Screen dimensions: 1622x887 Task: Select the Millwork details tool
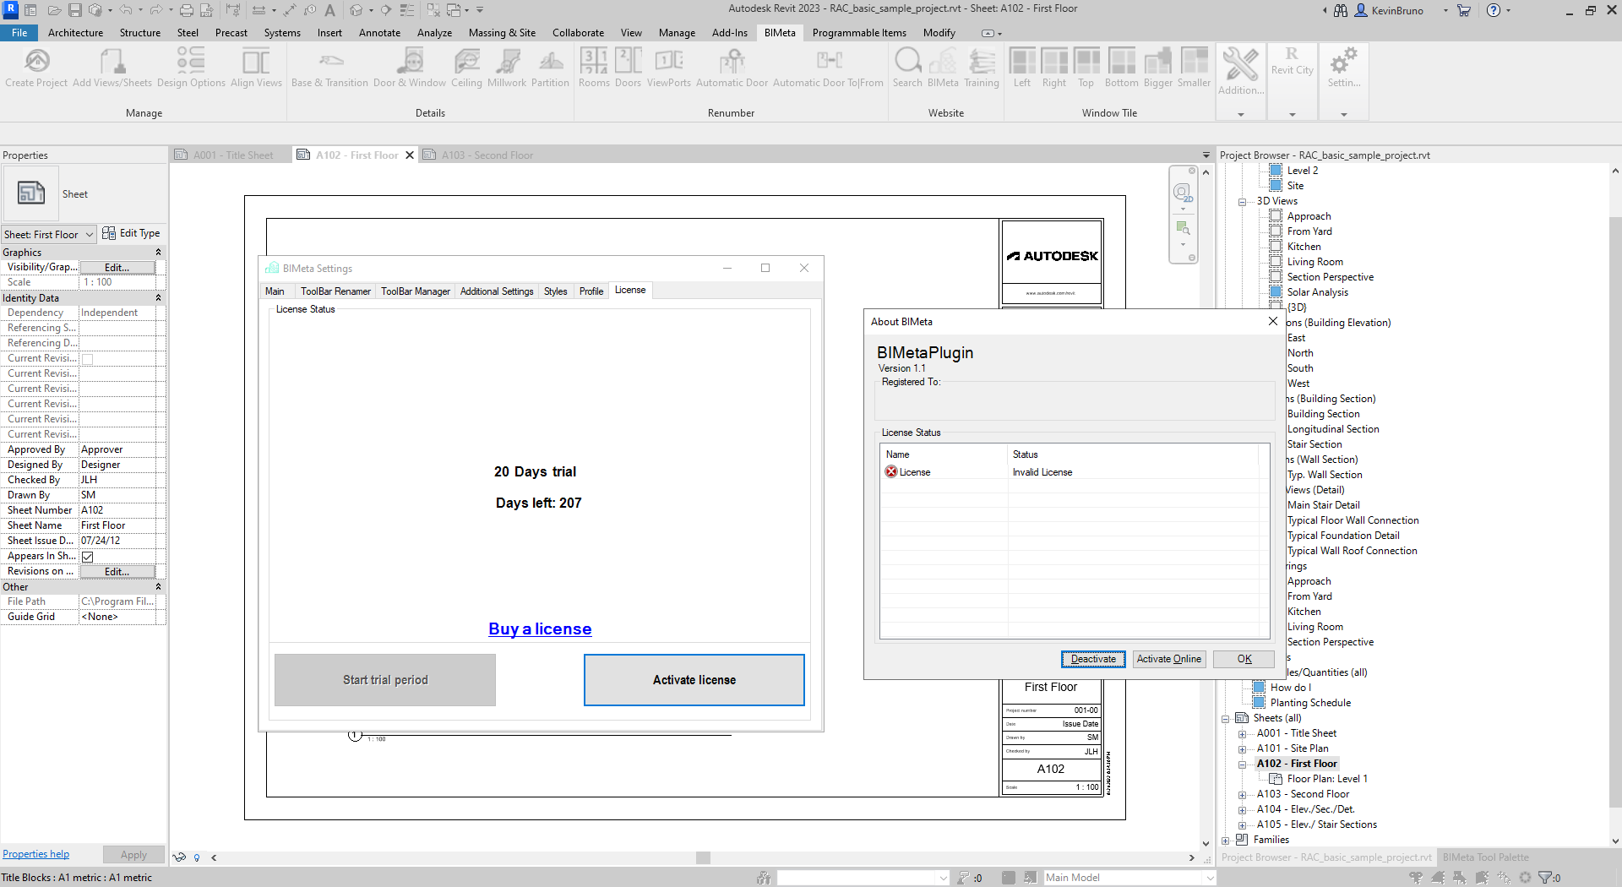[507, 68]
